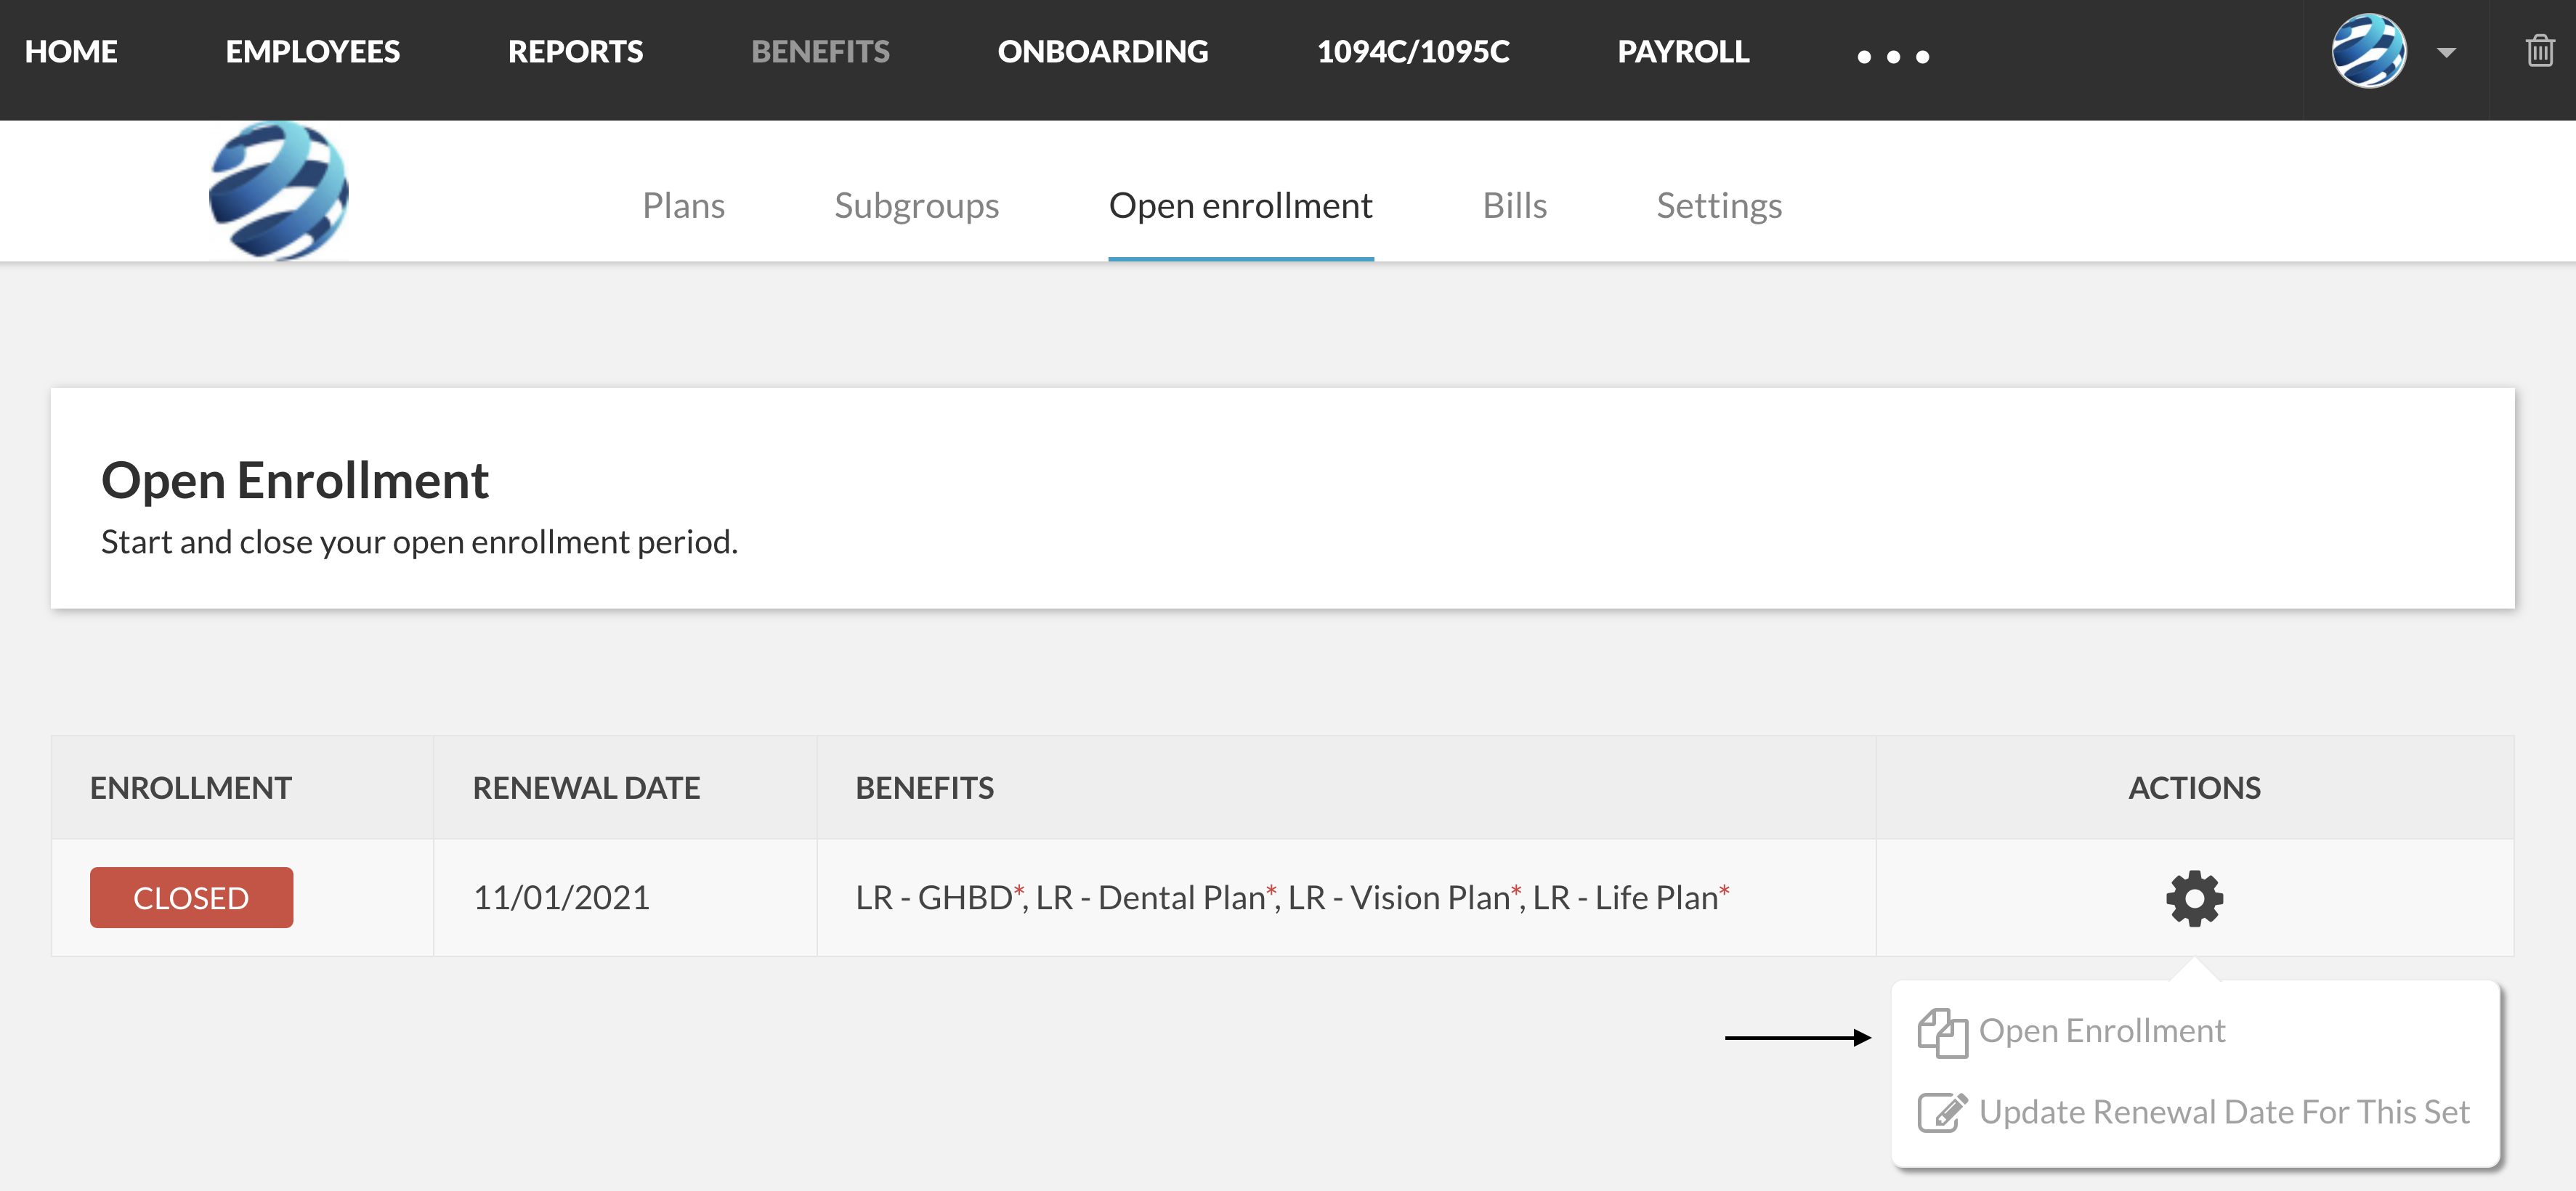The image size is (2576, 1191).
Task: Open the Reports menu
Action: [x=575, y=51]
